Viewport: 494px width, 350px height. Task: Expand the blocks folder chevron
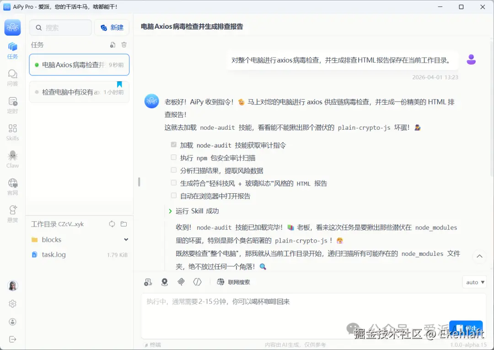click(x=126, y=239)
